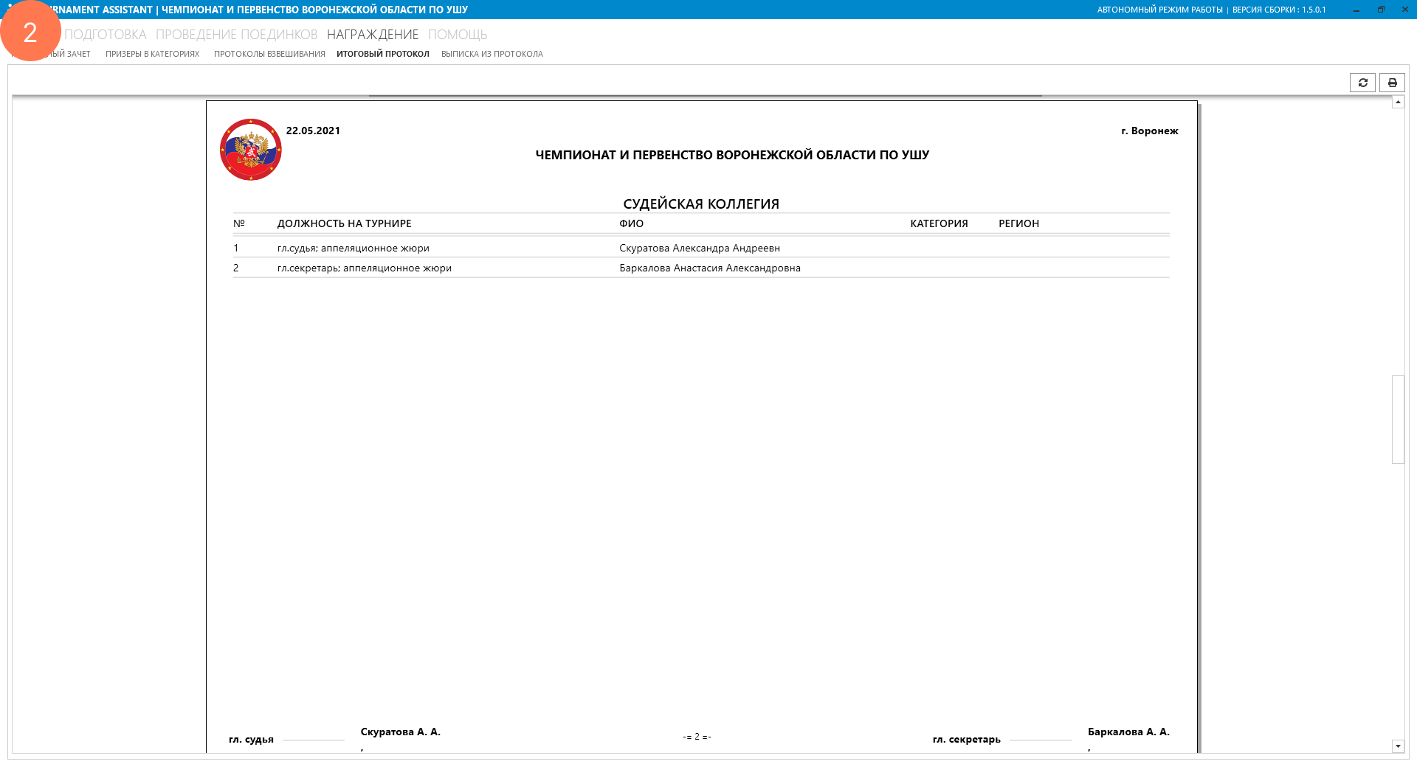Click the scrollbar up arrow
Screen dimensions: 1417x764
(1398, 102)
